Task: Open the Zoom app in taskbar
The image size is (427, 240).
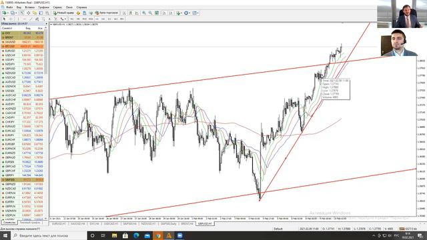Action: click(179, 235)
